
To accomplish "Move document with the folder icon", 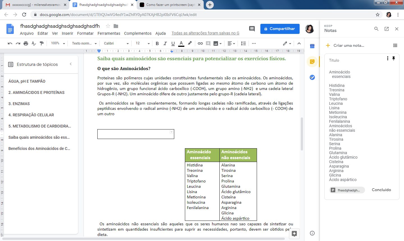I will click(x=116, y=26).
